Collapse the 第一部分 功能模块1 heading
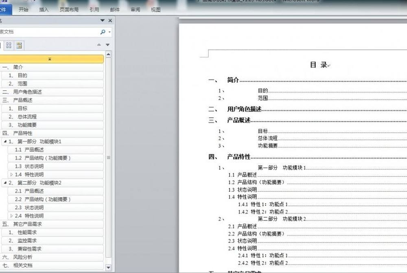407x273 pixels. 5,141
